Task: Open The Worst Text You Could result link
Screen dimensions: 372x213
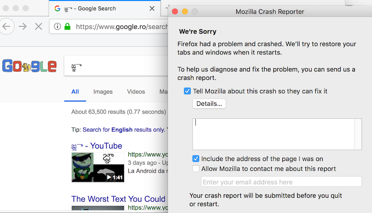Action: (119, 199)
